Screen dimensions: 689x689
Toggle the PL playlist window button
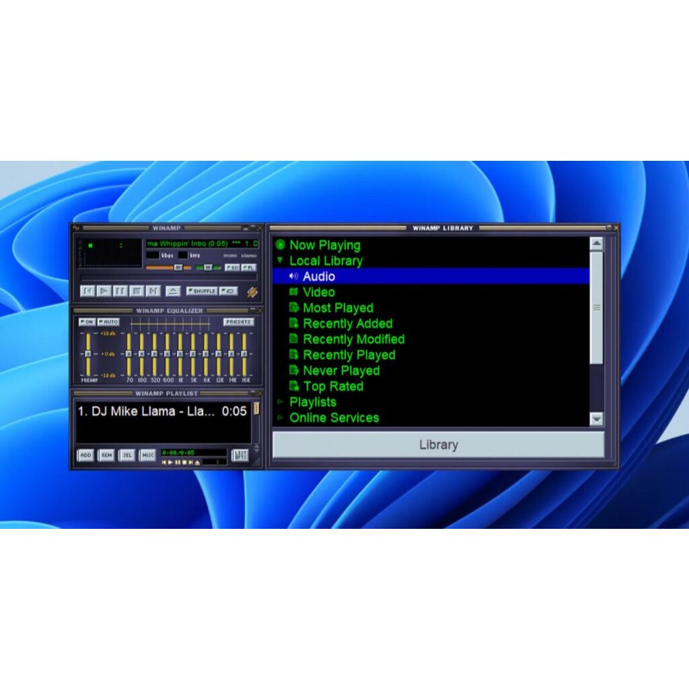248,267
